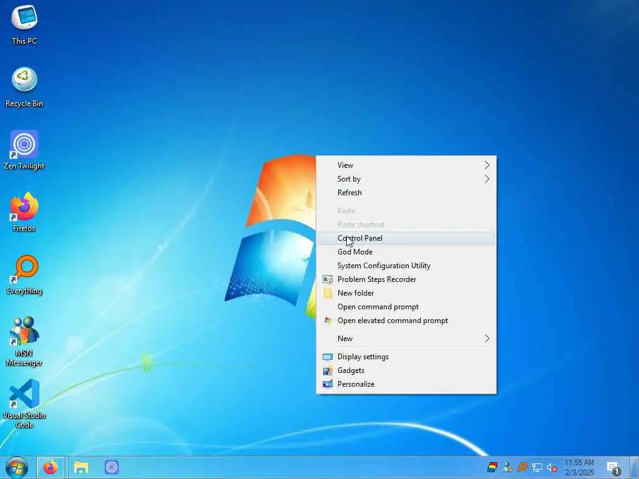
Task: Select the Everything search desktop shortcut
Action: (x=24, y=274)
